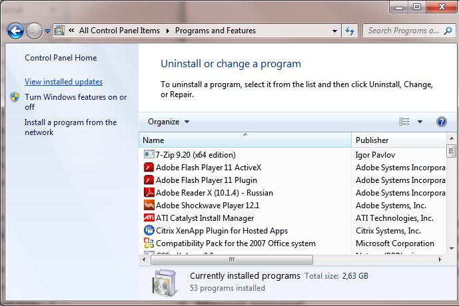Click the 53 programs installed text
Viewport: 459px width, 306px height.
point(227,288)
